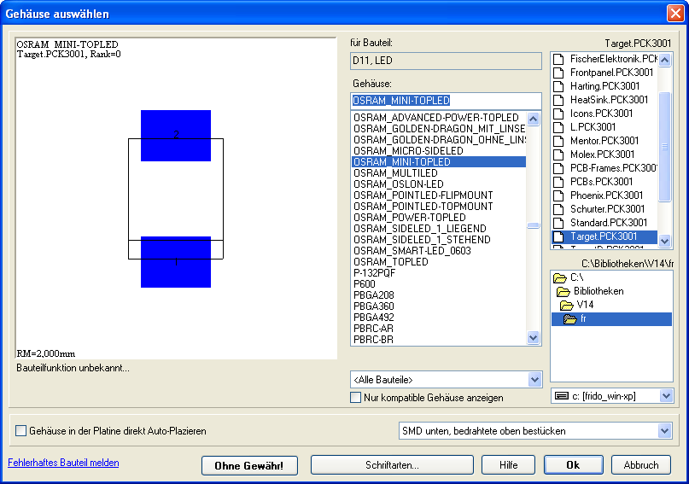Open the V14 folder icon
This screenshot has width=689, height=484.
point(567,305)
